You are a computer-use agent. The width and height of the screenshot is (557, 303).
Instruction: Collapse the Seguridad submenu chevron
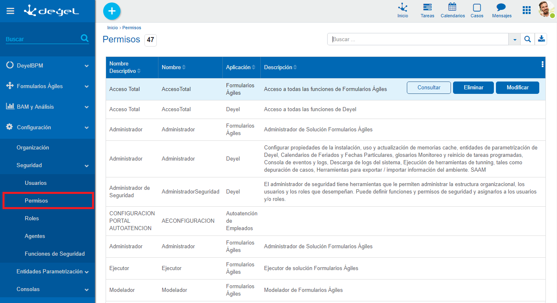(87, 165)
